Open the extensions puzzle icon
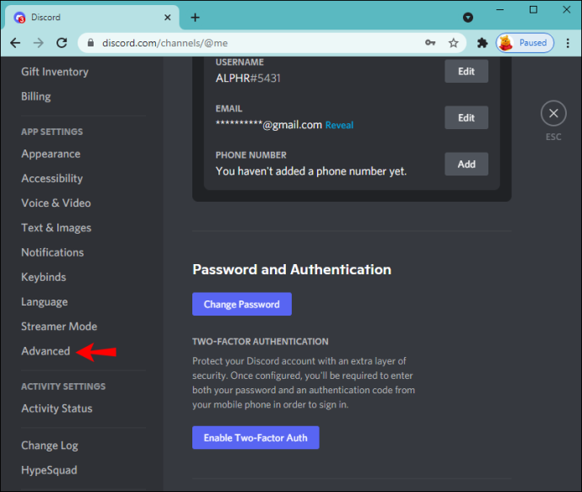Image resolution: width=582 pixels, height=492 pixels. (x=482, y=43)
